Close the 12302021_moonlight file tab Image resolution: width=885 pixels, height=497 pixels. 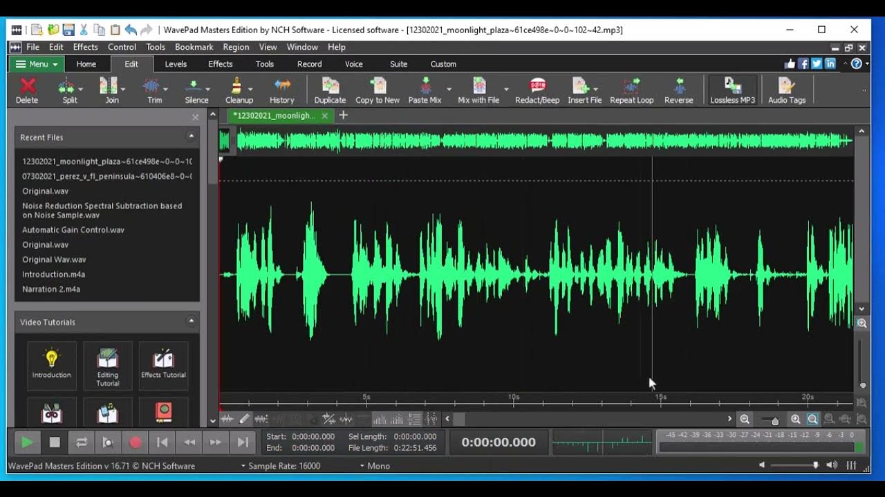click(x=324, y=116)
